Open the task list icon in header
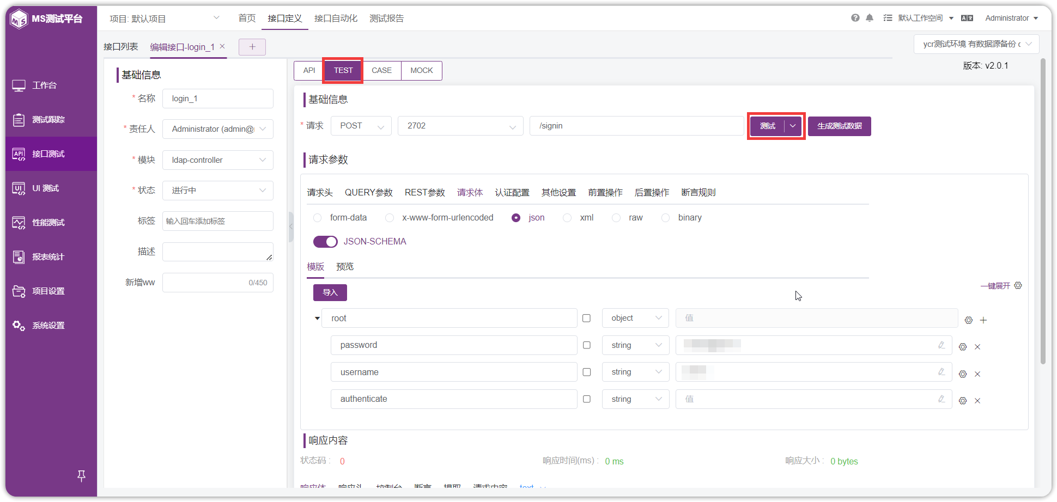This screenshot has height=502, width=1057. pyautogui.click(x=888, y=18)
